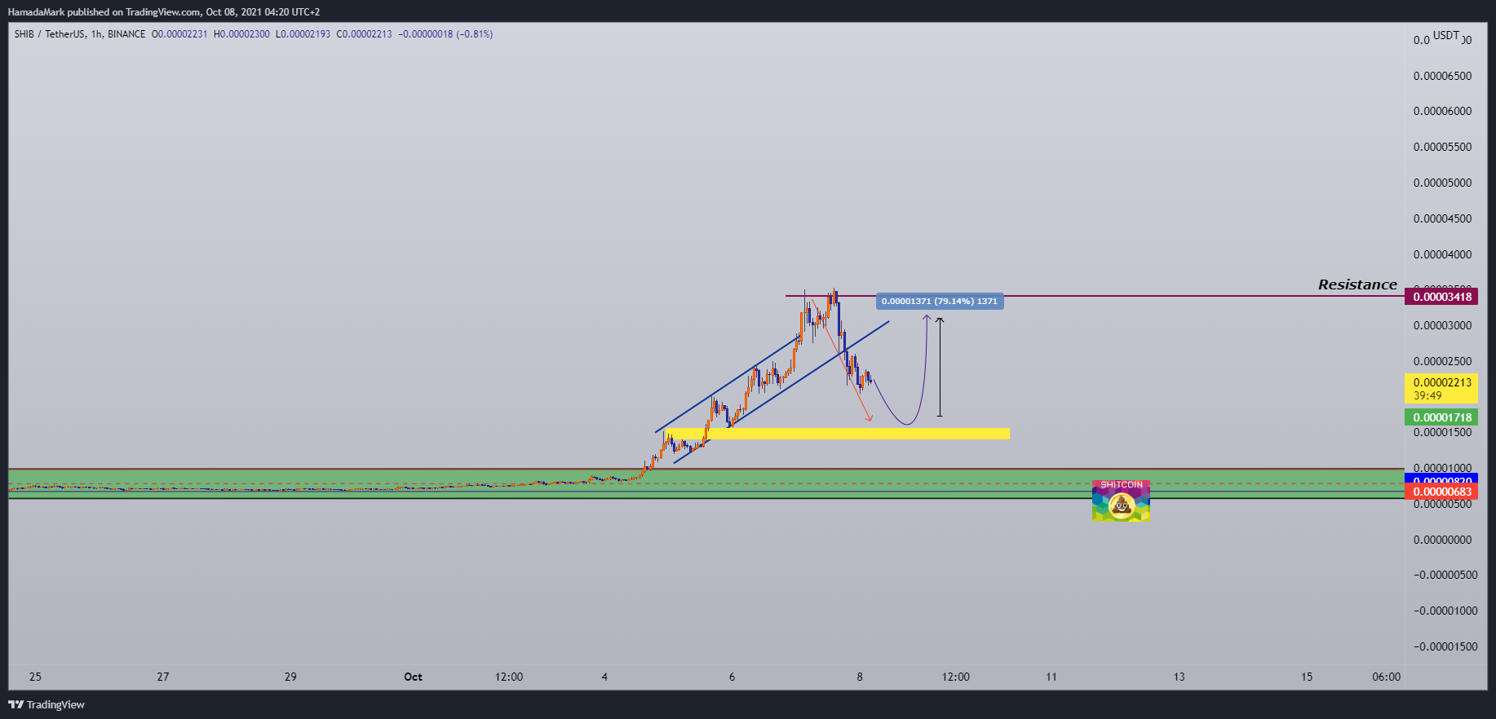
Task: Click date 11 on time axis
Action: pyautogui.click(x=1051, y=677)
